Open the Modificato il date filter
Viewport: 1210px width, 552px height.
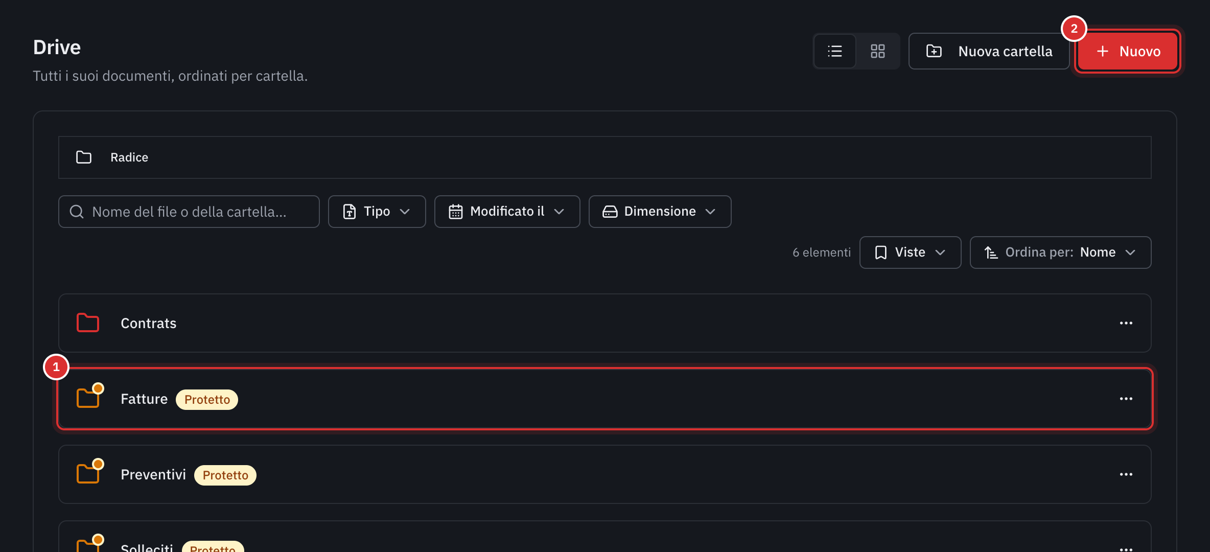[507, 212]
